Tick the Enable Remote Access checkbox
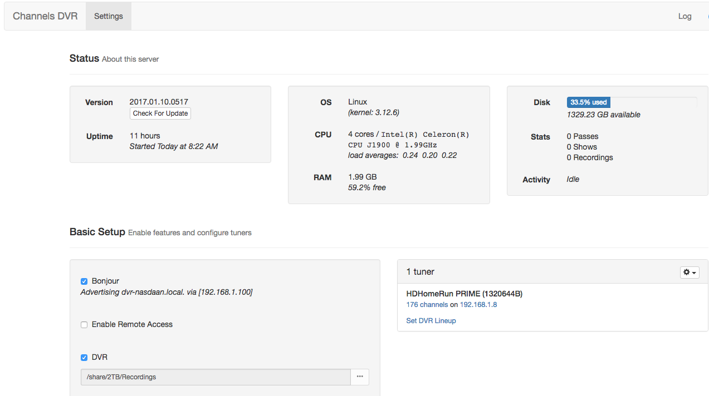The width and height of the screenshot is (709, 396). pyautogui.click(x=84, y=325)
